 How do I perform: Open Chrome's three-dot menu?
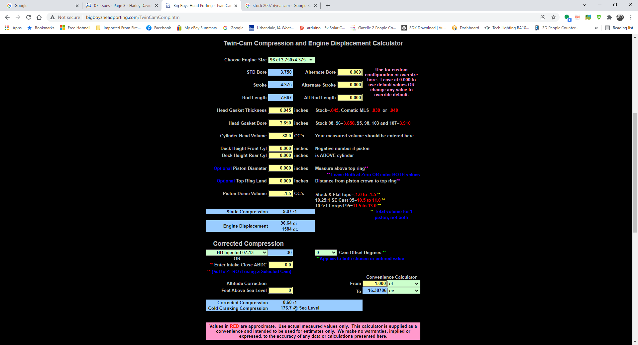click(631, 17)
